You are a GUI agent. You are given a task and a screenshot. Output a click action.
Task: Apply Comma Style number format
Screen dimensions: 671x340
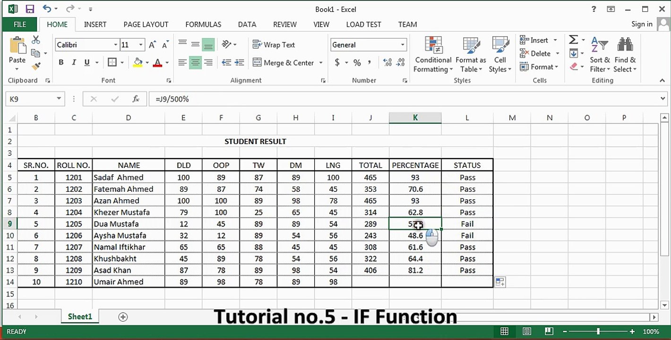tap(369, 62)
